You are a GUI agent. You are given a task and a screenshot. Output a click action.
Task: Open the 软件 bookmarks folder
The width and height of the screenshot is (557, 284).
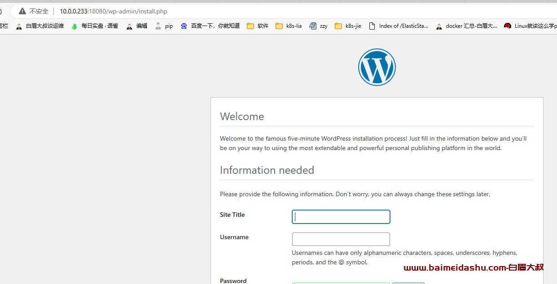[x=258, y=26]
